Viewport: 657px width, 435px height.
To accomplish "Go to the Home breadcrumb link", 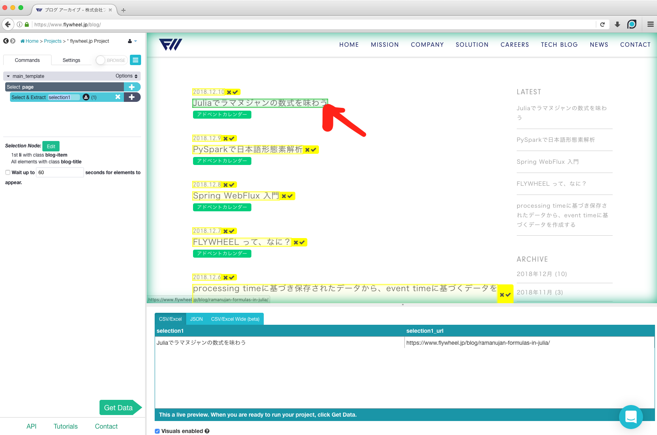I will click(30, 41).
